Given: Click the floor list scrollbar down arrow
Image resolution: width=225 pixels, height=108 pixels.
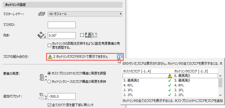Looking at the screenshot, I should coord(220,95).
